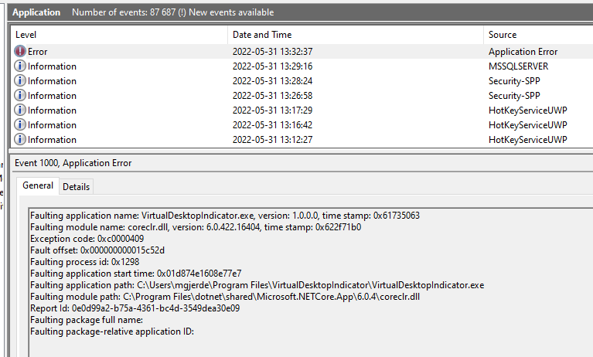Click the info icon of the 13:26:58 event

(20, 95)
